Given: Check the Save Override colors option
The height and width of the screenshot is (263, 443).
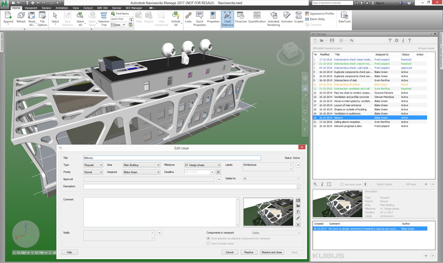Looking at the screenshot, I should [208, 243].
